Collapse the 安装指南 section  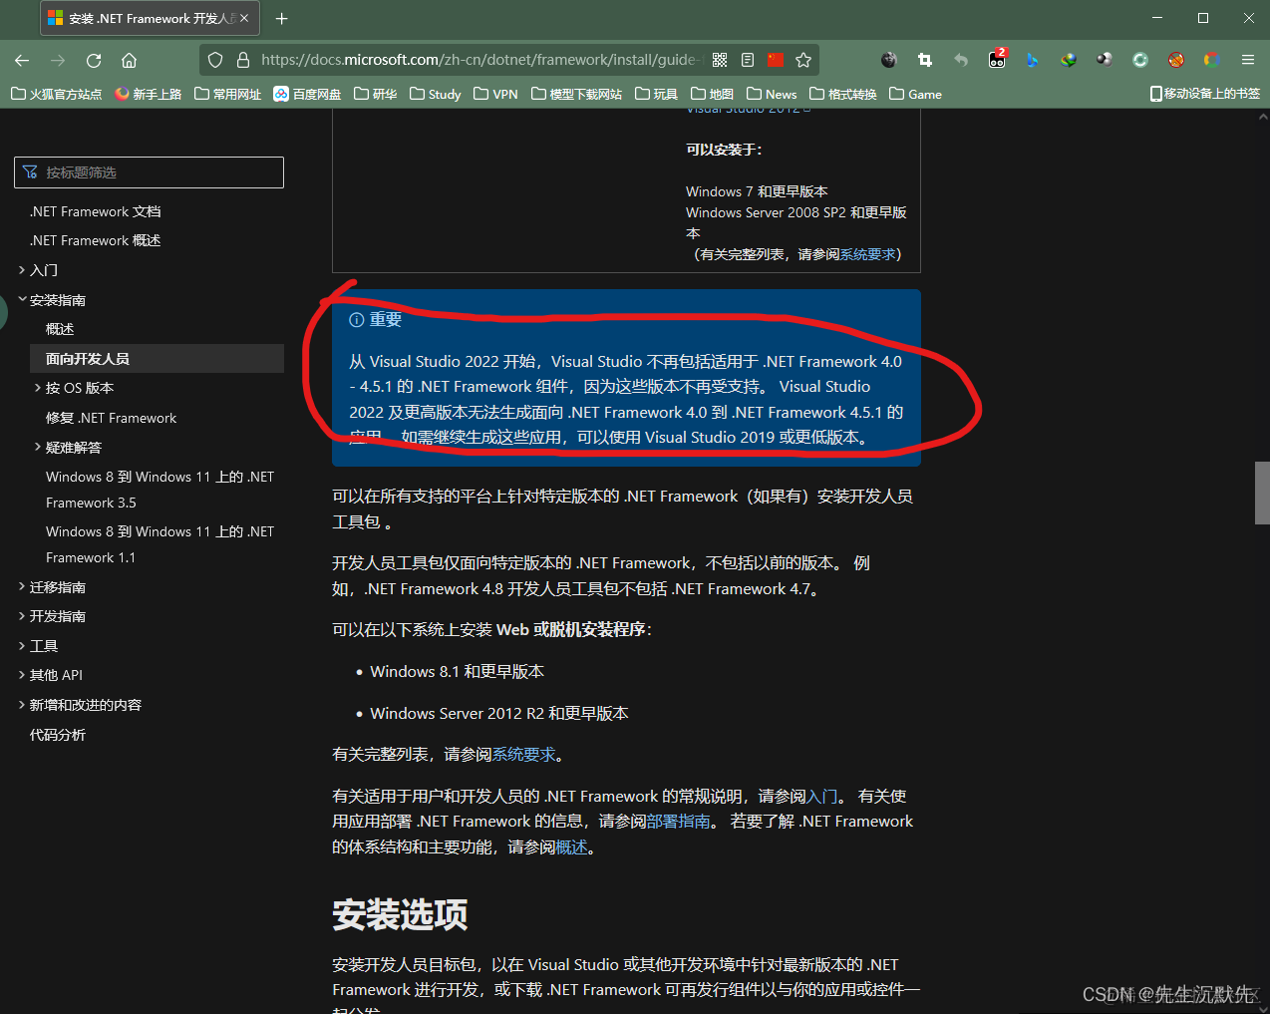coord(22,299)
